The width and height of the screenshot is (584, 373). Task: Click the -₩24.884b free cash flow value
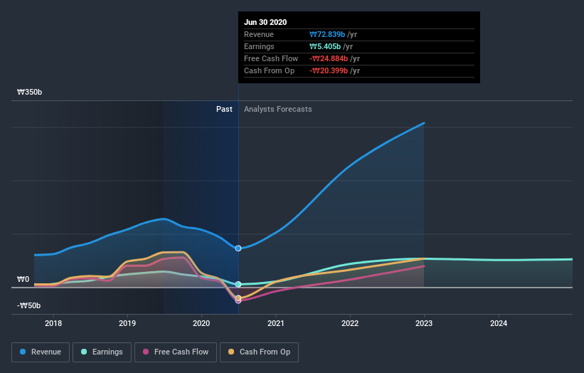[329, 58]
